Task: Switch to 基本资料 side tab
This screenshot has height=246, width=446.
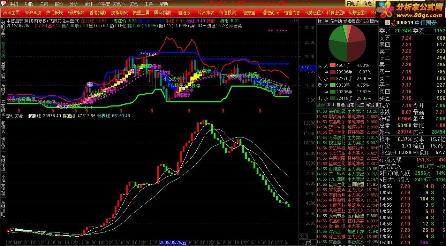Action: pyautogui.click(x=3, y=71)
